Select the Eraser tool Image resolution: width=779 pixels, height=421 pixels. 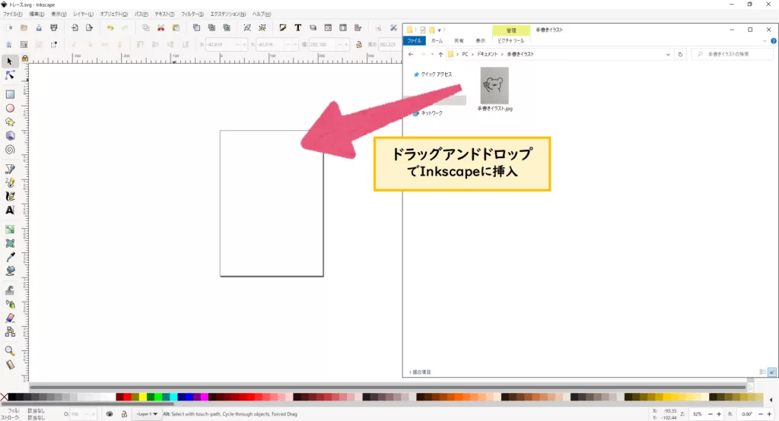coord(9,318)
